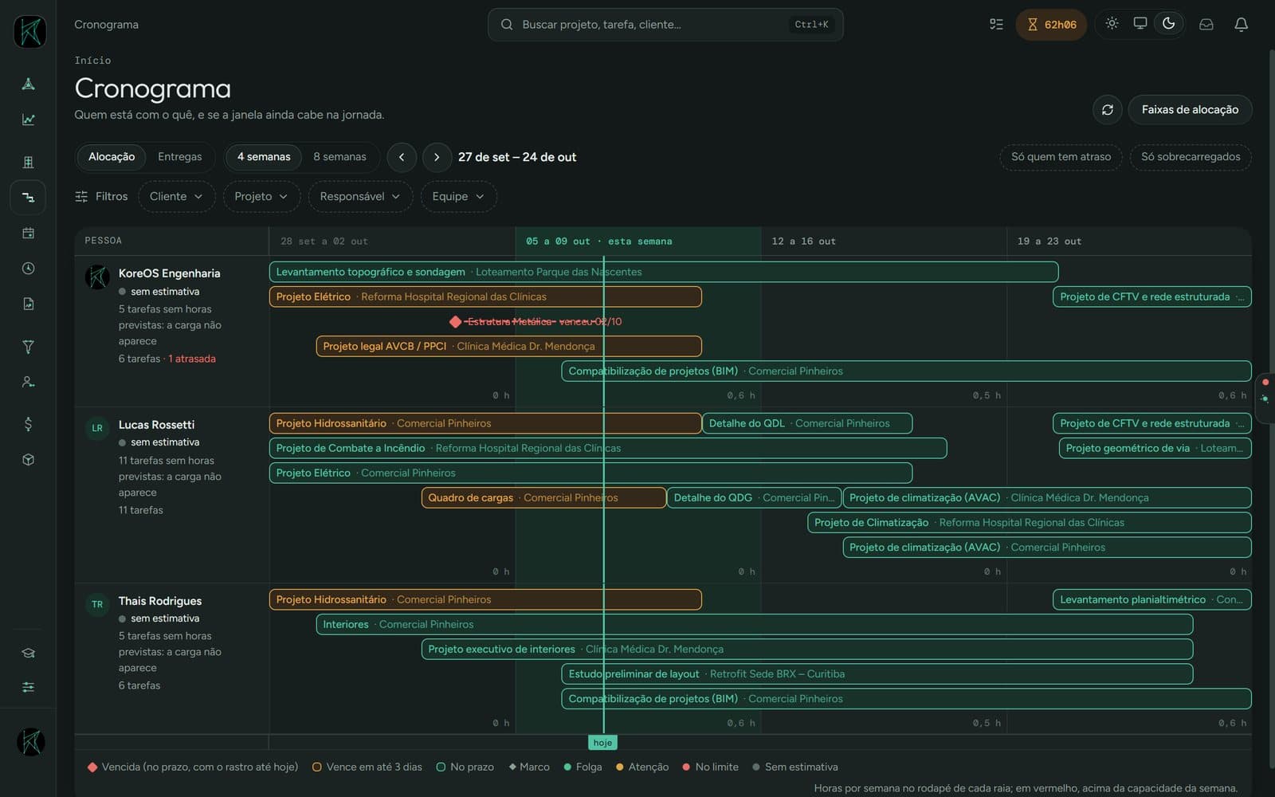Switch to system theme monitor icon
The image size is (1275, 797).
coord(1140,23)
